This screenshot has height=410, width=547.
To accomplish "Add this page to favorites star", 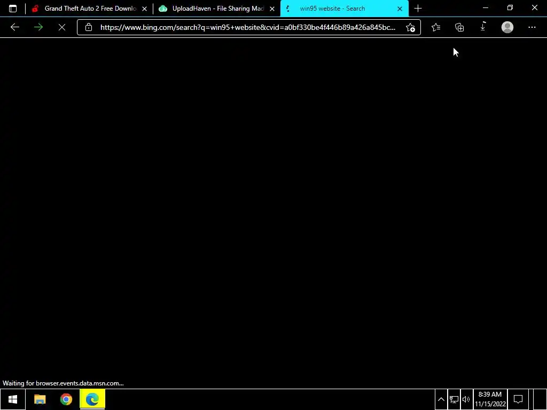I will pos(411,27).
